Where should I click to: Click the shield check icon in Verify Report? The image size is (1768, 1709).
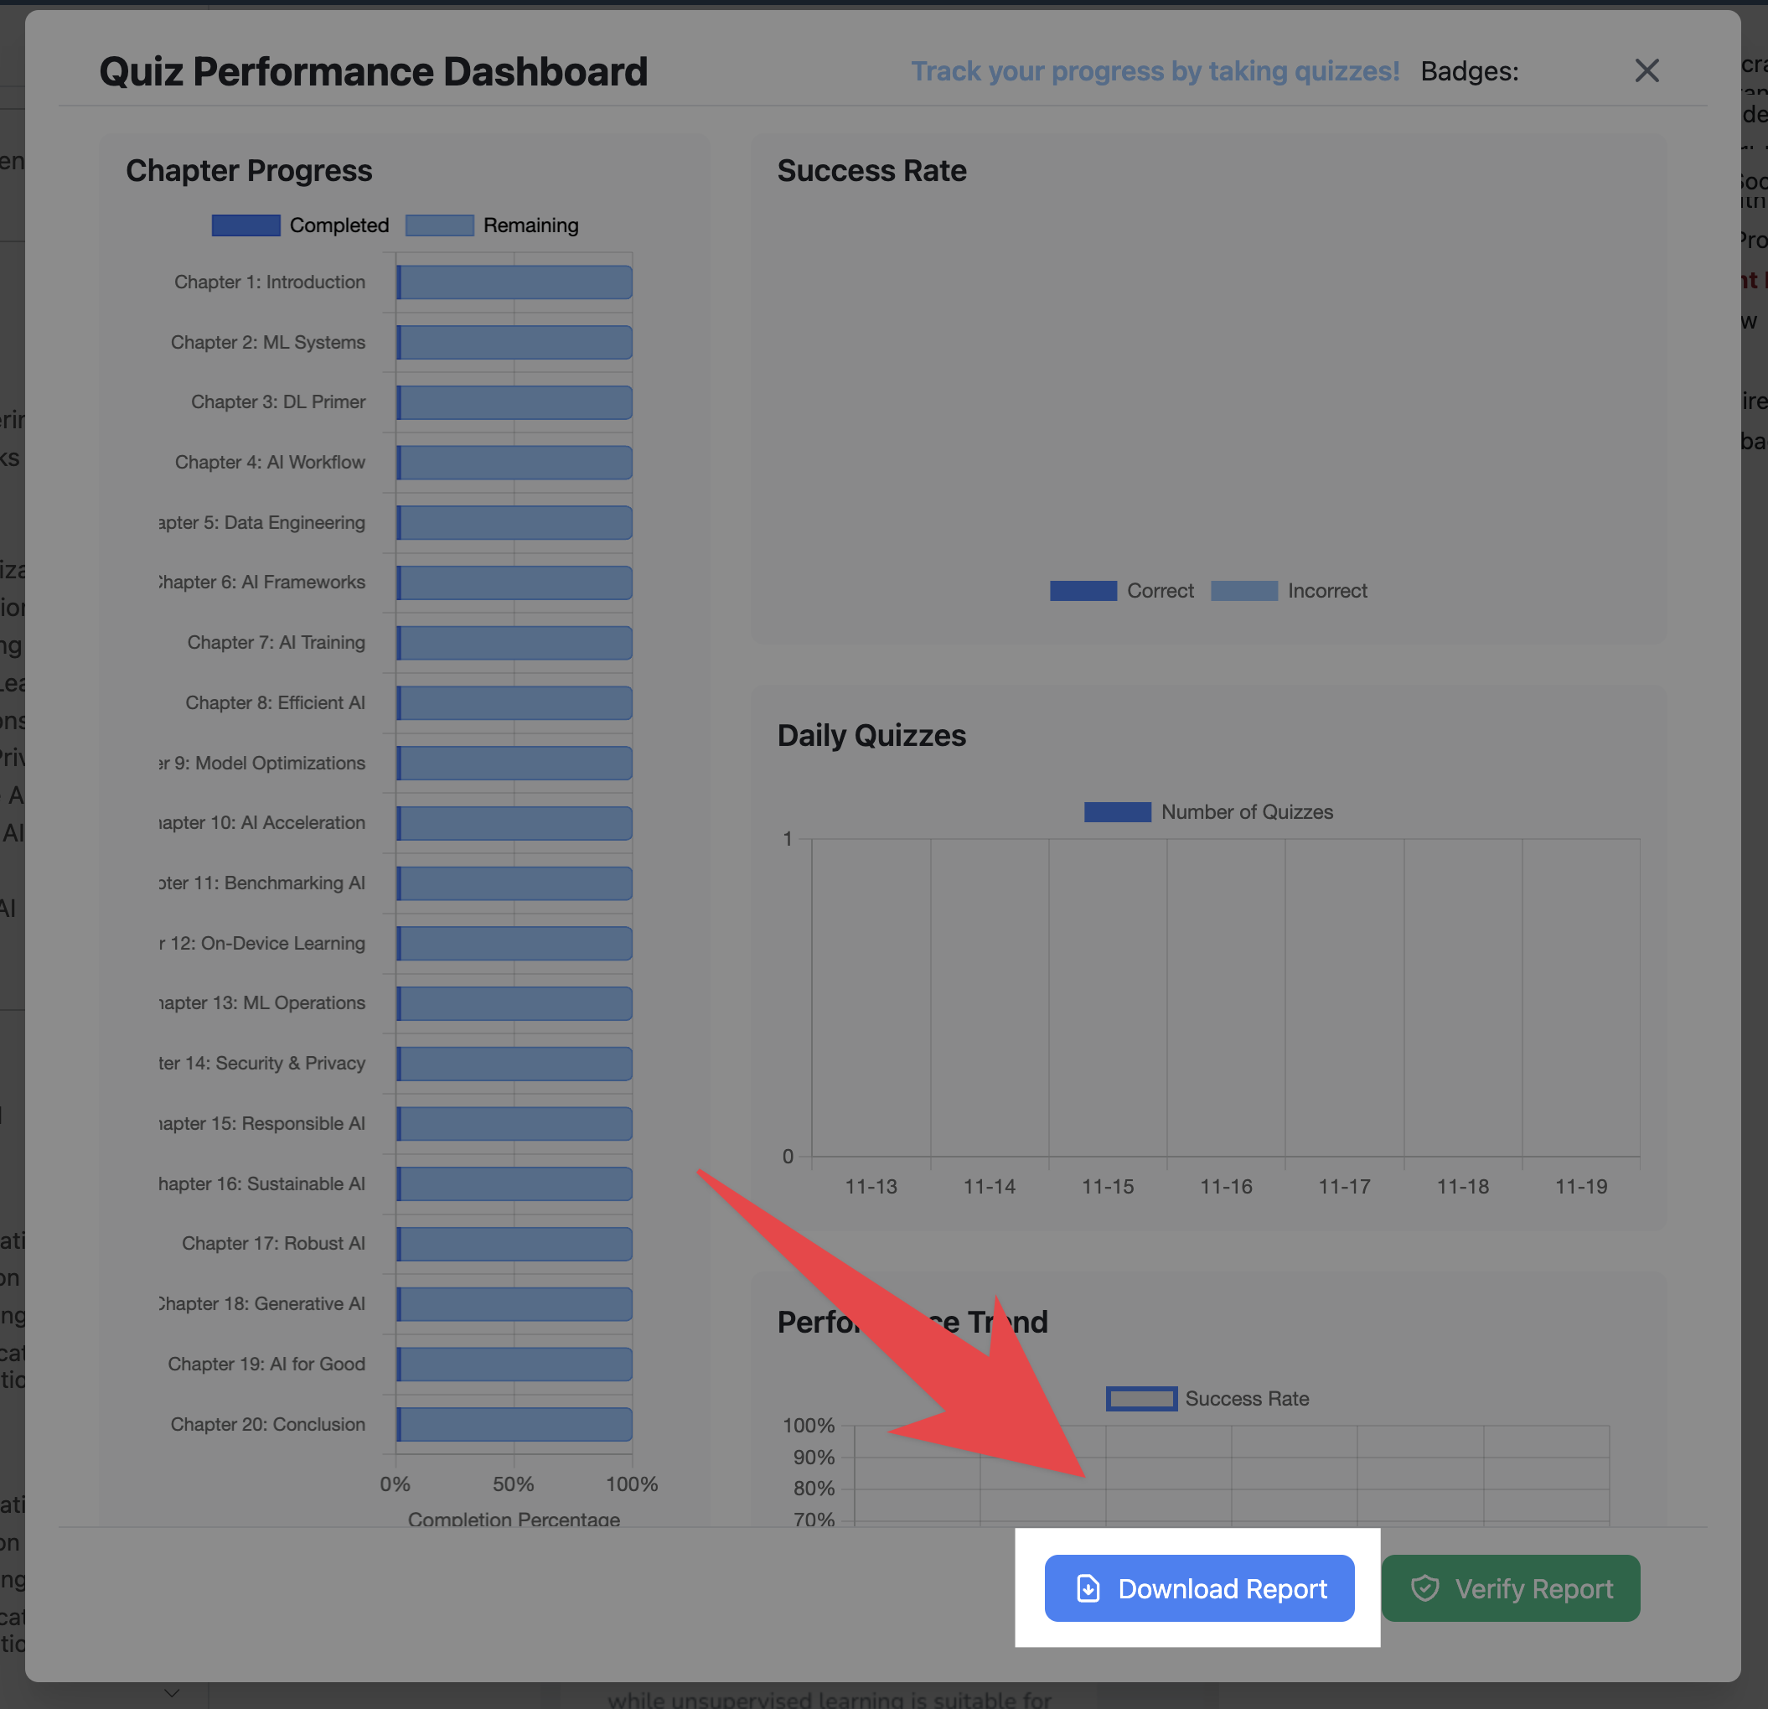pos(1424,1588)
